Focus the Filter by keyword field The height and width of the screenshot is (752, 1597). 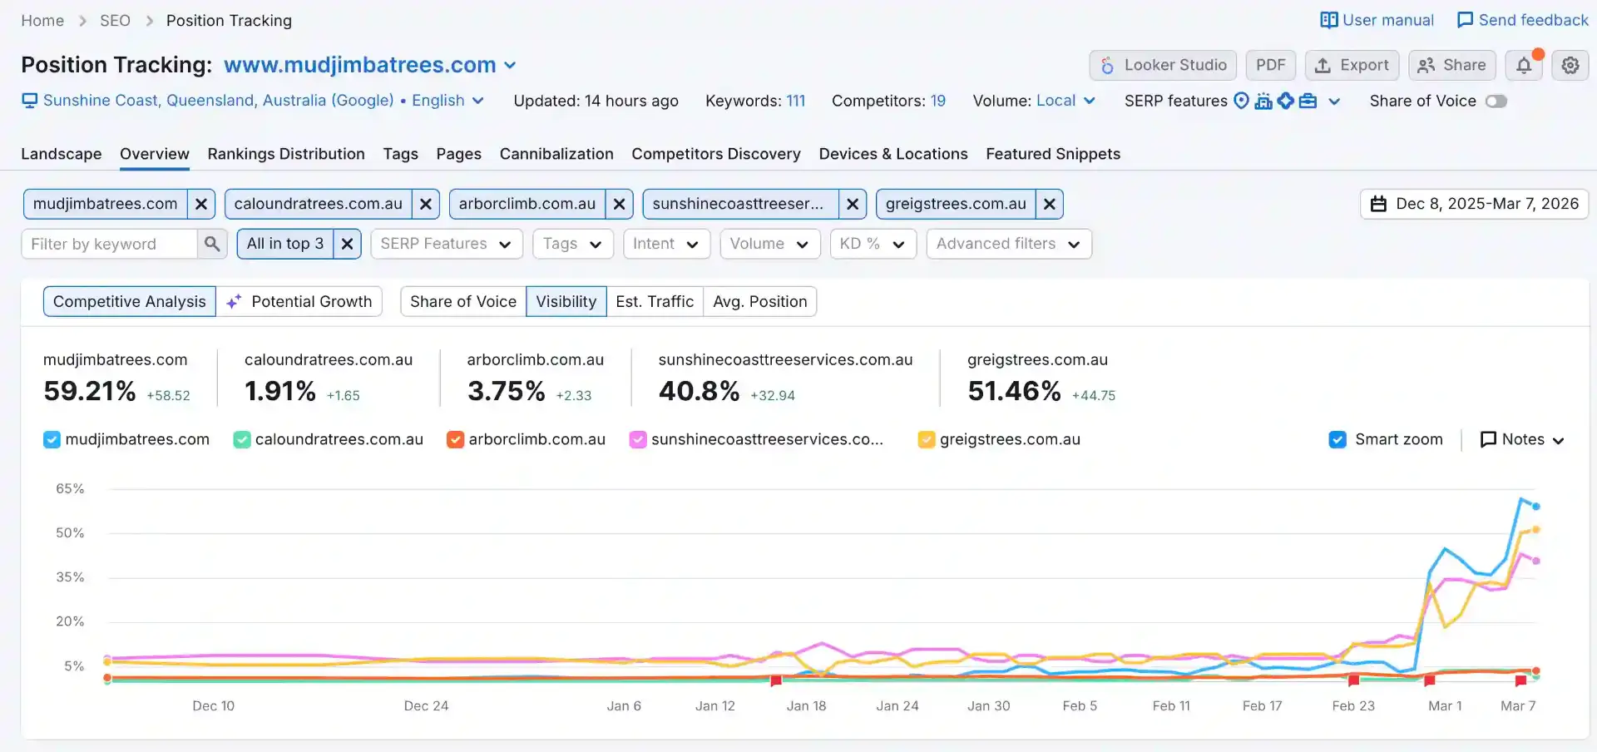(110, 244)
